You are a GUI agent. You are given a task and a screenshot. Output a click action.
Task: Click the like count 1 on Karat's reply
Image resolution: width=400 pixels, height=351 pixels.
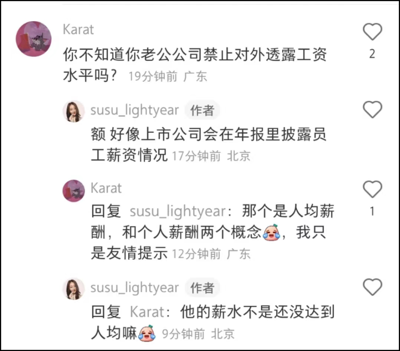[372, 211]
